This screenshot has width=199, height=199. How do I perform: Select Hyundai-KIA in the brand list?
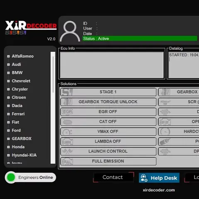pyautogui.click(x=24, y=155)
